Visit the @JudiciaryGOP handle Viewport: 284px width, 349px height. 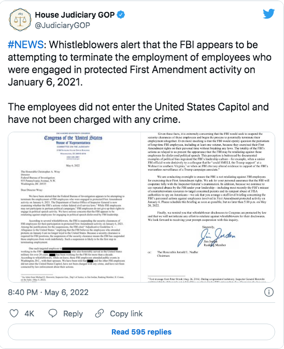tap(63, 25)
